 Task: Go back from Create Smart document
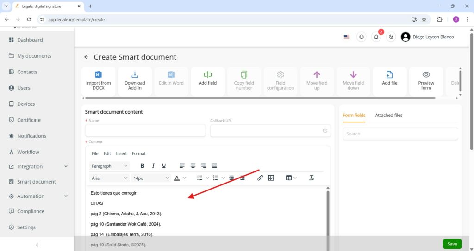(87, 57)
